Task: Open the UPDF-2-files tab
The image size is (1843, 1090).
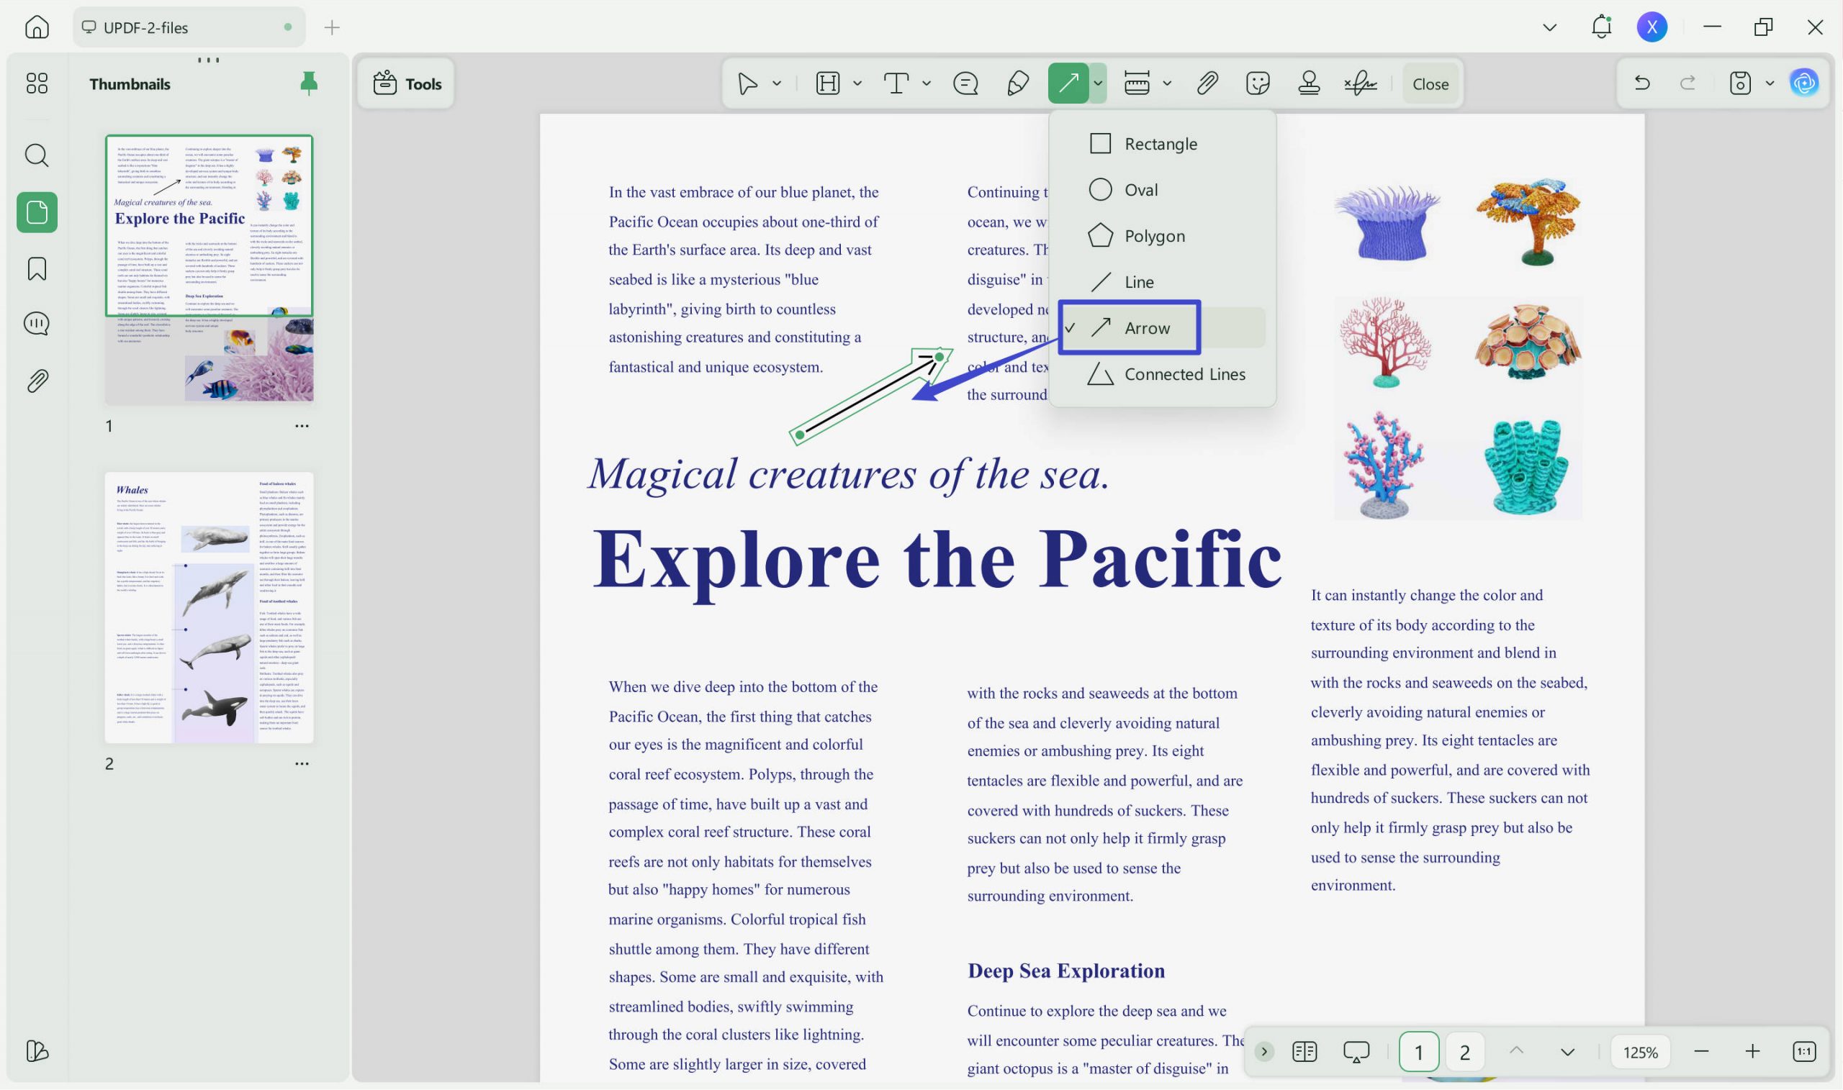Action: point(189,27)
